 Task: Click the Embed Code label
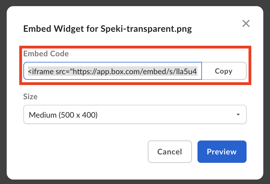[x=46, y=54]
